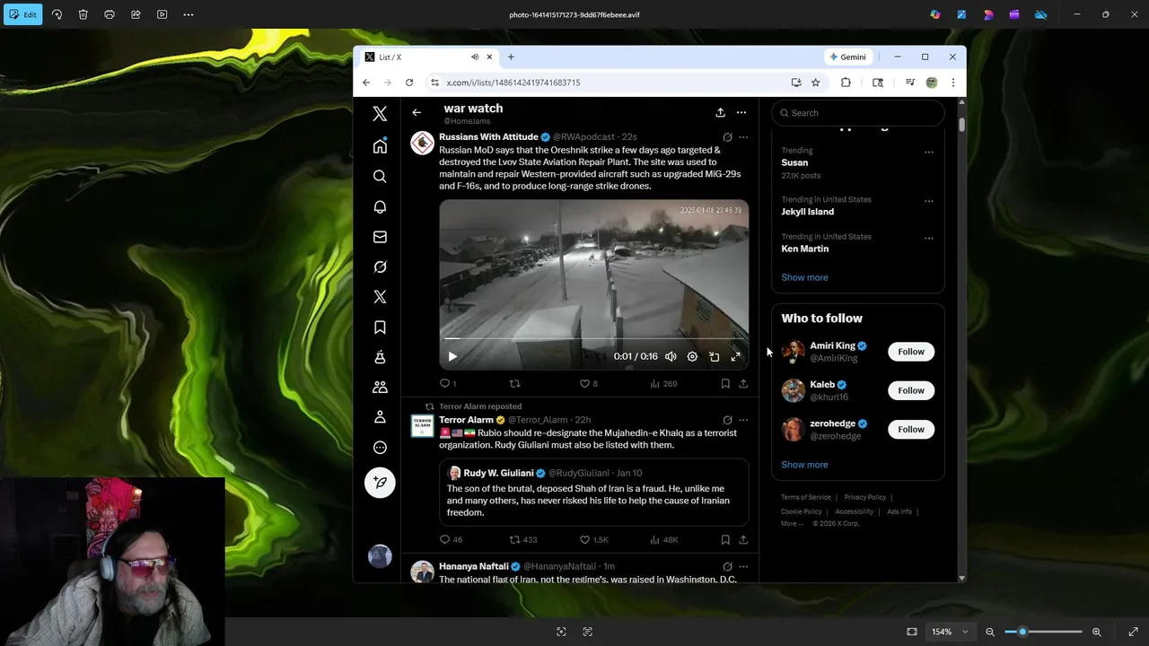Go to Home in X sidebar
The height and width of the screenshot is (646, 1149).
(380, 146)
